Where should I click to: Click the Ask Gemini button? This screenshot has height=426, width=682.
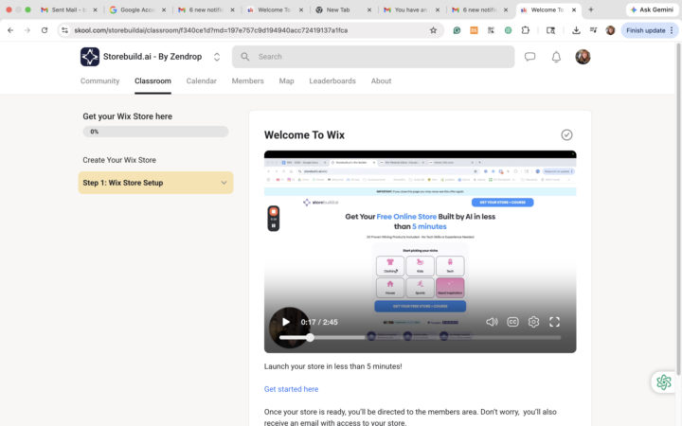coord(652,9)
